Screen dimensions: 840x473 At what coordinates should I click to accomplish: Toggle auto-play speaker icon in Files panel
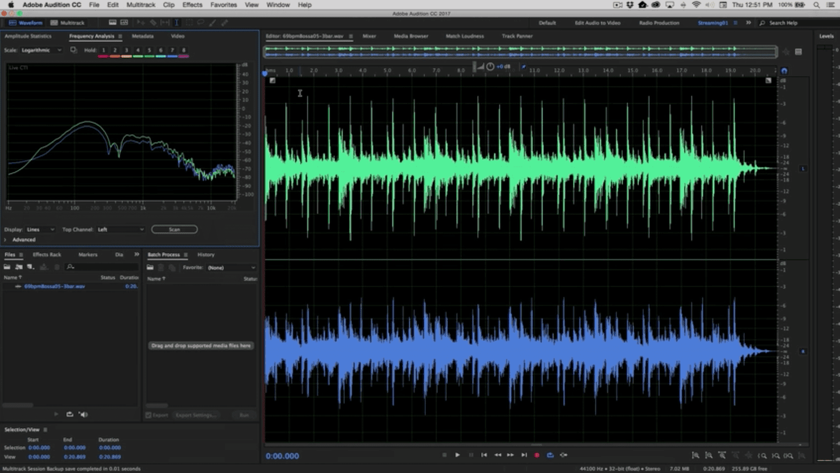pyautogui.click(x=83, y=414)
